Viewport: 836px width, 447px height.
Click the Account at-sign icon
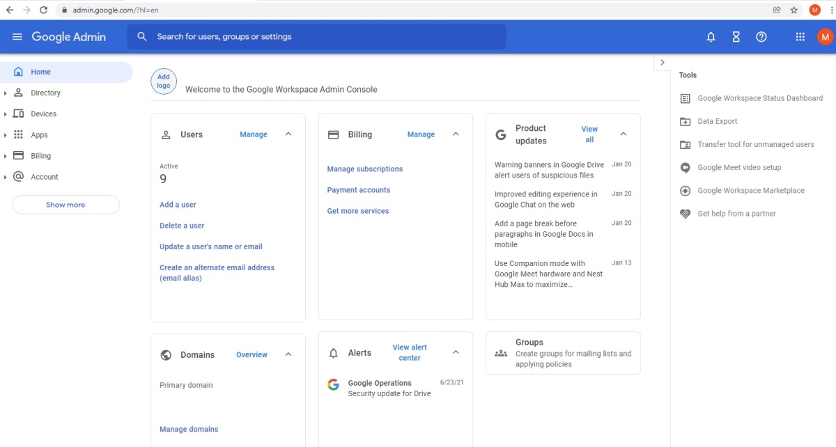[x=18, y=176]
